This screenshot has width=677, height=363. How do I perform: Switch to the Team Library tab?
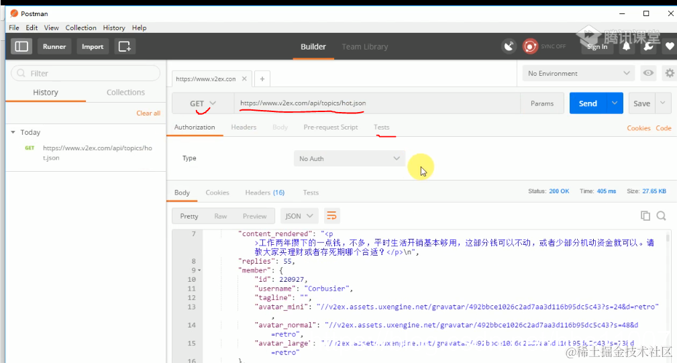tap(365, 46)
